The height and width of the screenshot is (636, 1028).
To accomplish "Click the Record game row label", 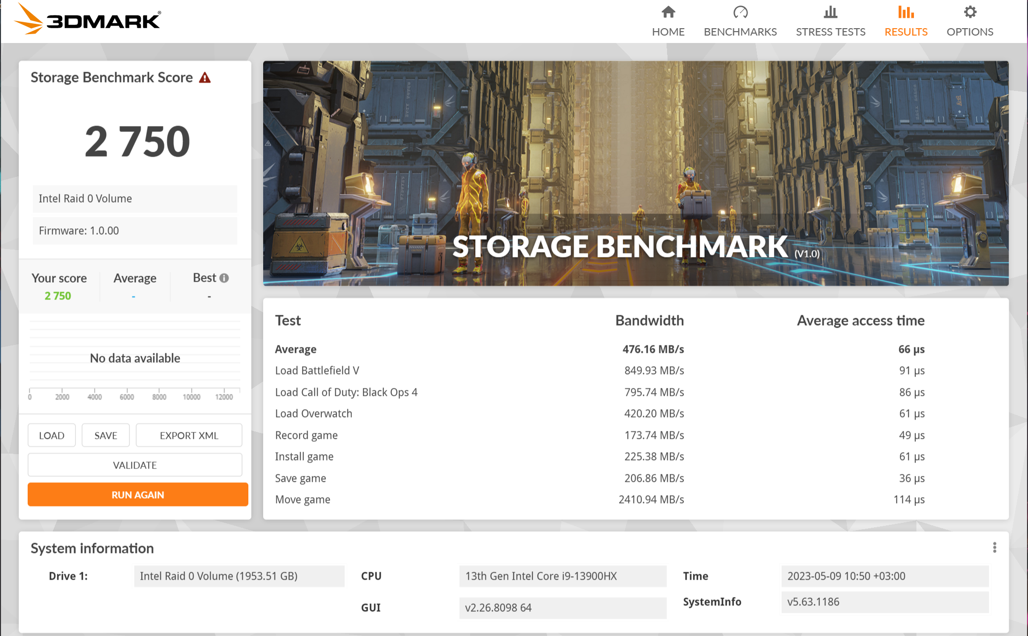I will tap(306, 435).
